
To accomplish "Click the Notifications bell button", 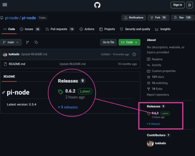I will coord(134,18).
